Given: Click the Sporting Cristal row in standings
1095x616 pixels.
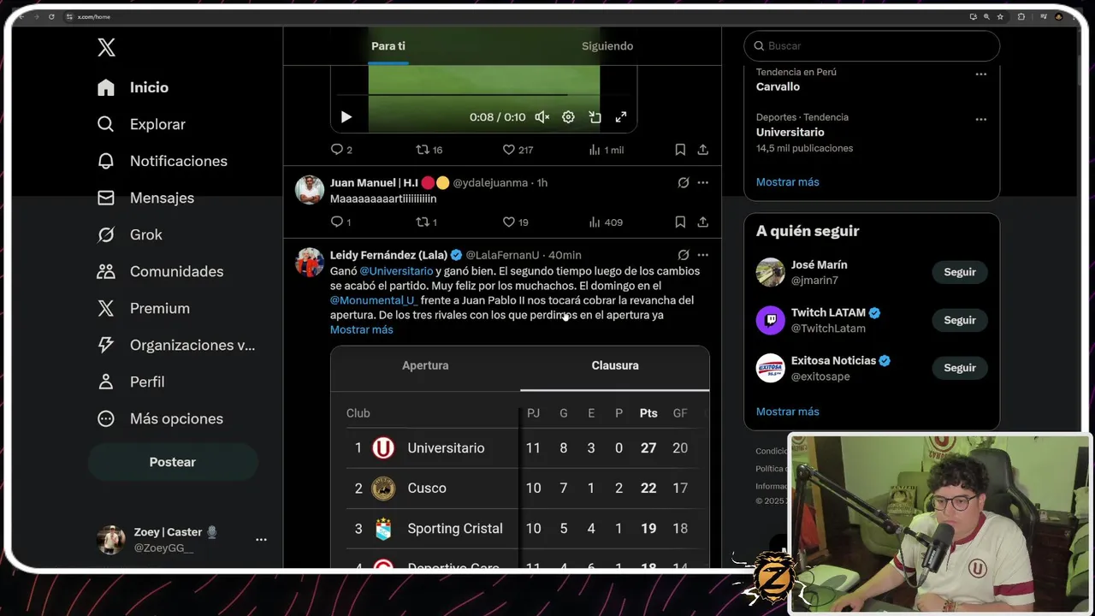Looking at the screenshot, I should tap(520, 529).
